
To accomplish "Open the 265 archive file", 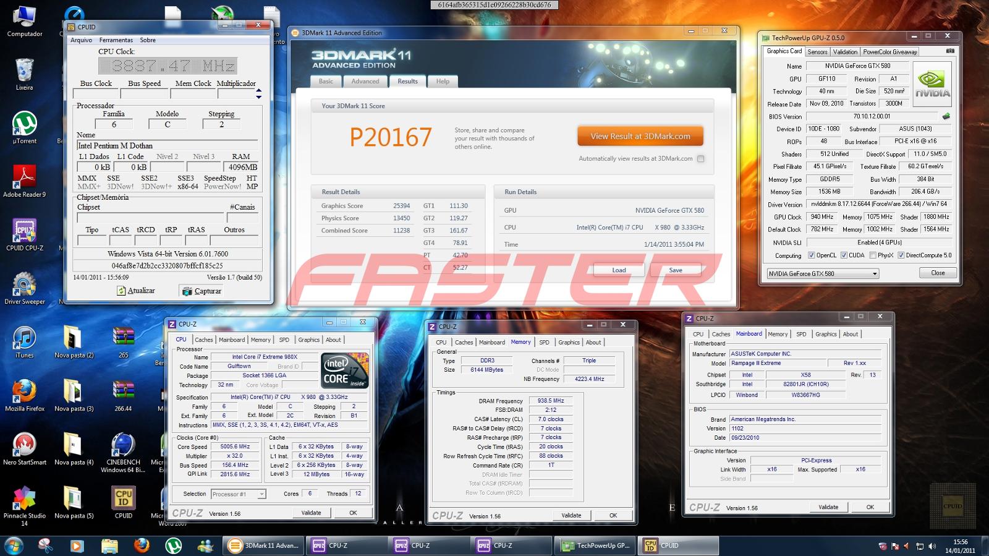I will [124, 342].
